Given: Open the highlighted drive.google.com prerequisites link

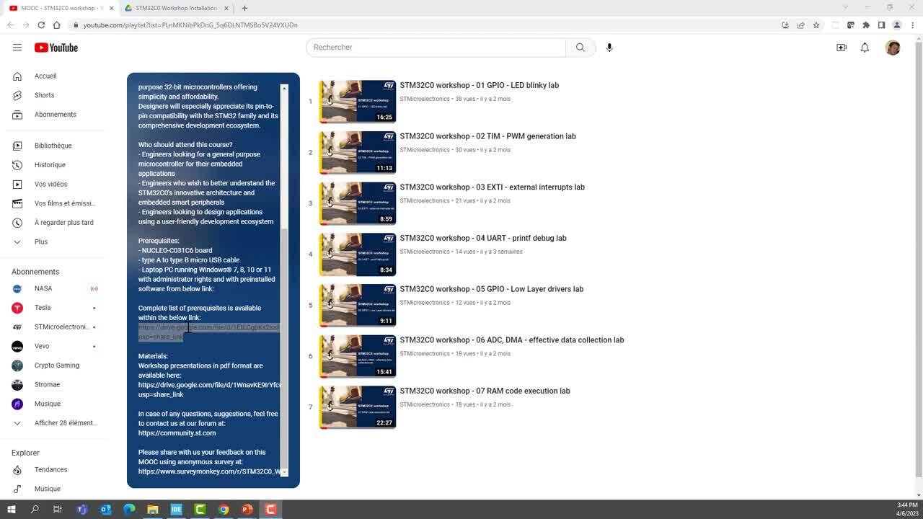Looking at the screenshot, I should coord(208,332).
